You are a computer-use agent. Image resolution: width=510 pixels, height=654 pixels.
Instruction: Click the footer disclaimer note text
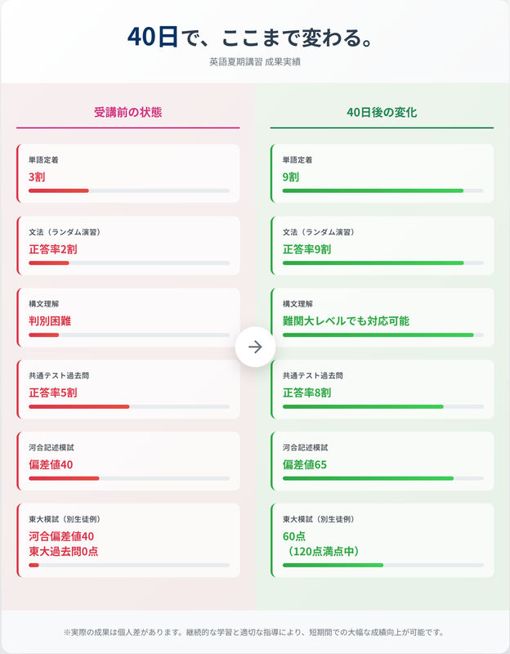[x=254, y=632]
